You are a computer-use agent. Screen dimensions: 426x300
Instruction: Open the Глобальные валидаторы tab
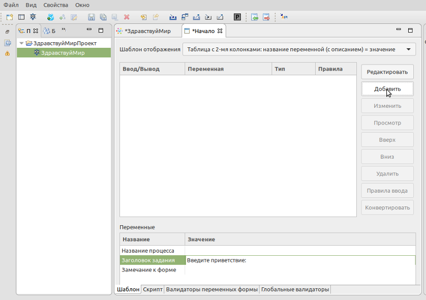pyautogui.click(x=295, y=289)
